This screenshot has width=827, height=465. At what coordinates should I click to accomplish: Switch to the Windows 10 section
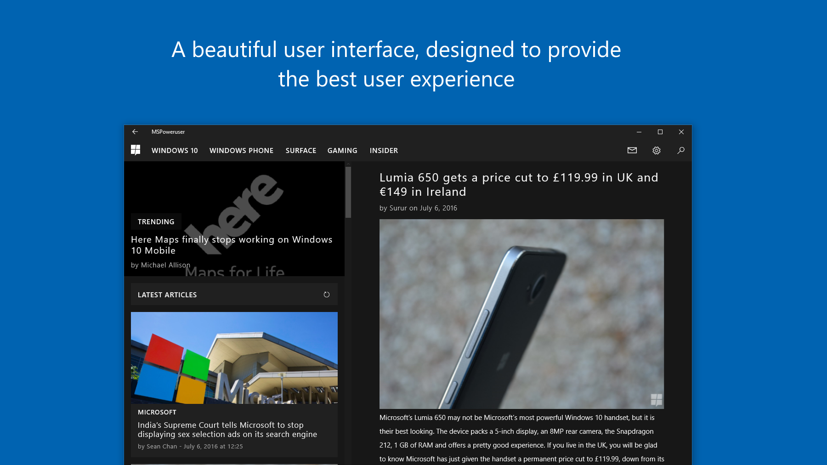[x=175, y=151]
